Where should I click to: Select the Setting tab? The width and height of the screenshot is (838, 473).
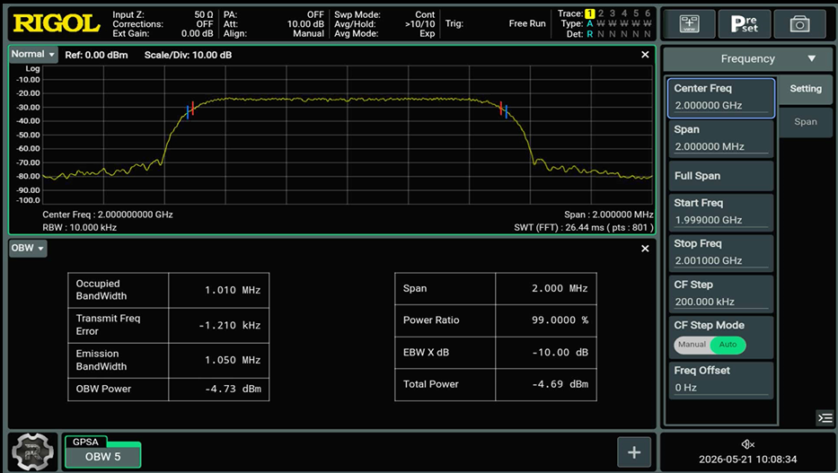tap(806, 89)
